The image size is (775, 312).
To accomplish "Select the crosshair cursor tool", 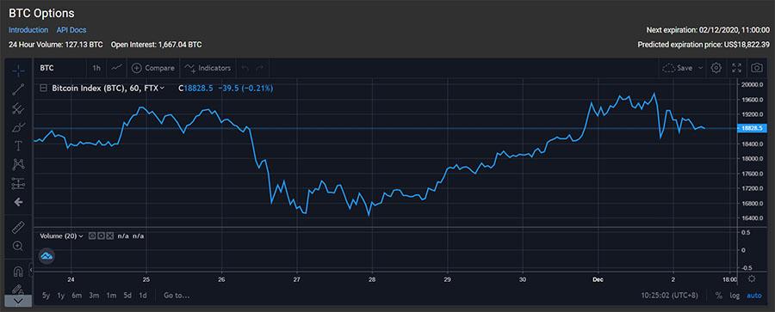I will tap(18, 70).
